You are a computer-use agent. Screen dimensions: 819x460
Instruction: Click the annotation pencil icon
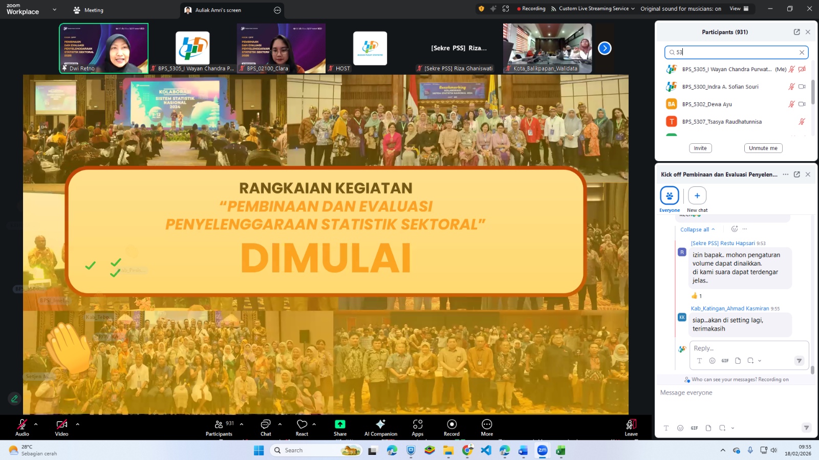(14, 399)
